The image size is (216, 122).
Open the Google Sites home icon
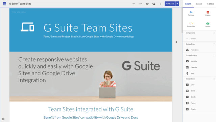[x=4, y=4]
